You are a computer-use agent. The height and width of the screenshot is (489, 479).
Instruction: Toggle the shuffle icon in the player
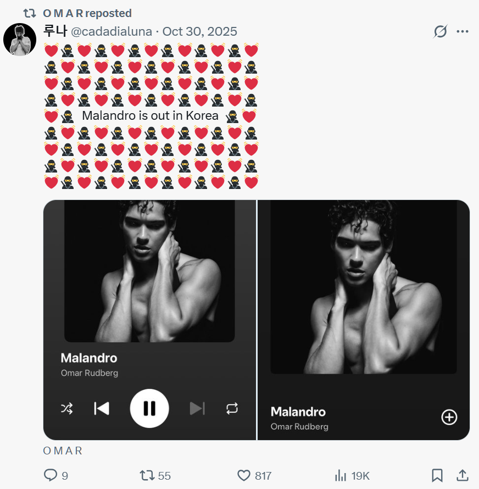pyautogui.click(x=66, y=408)
